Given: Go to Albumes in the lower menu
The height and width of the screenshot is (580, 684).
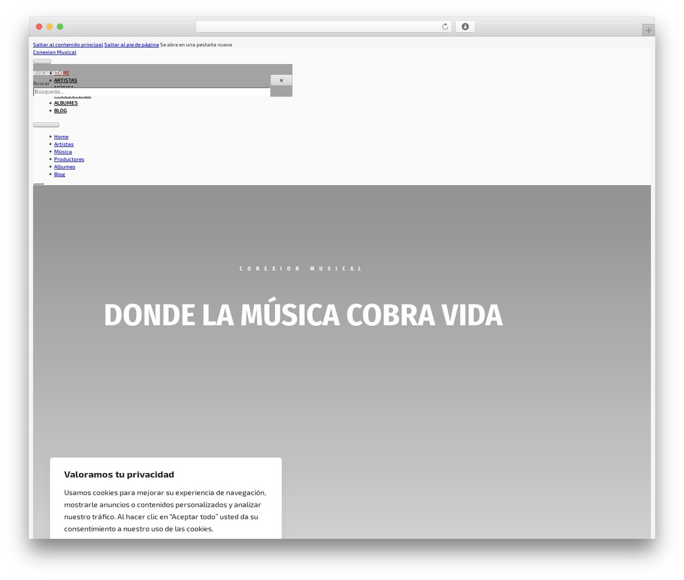Looking at the screenshot, I should [x=65, y=166].
